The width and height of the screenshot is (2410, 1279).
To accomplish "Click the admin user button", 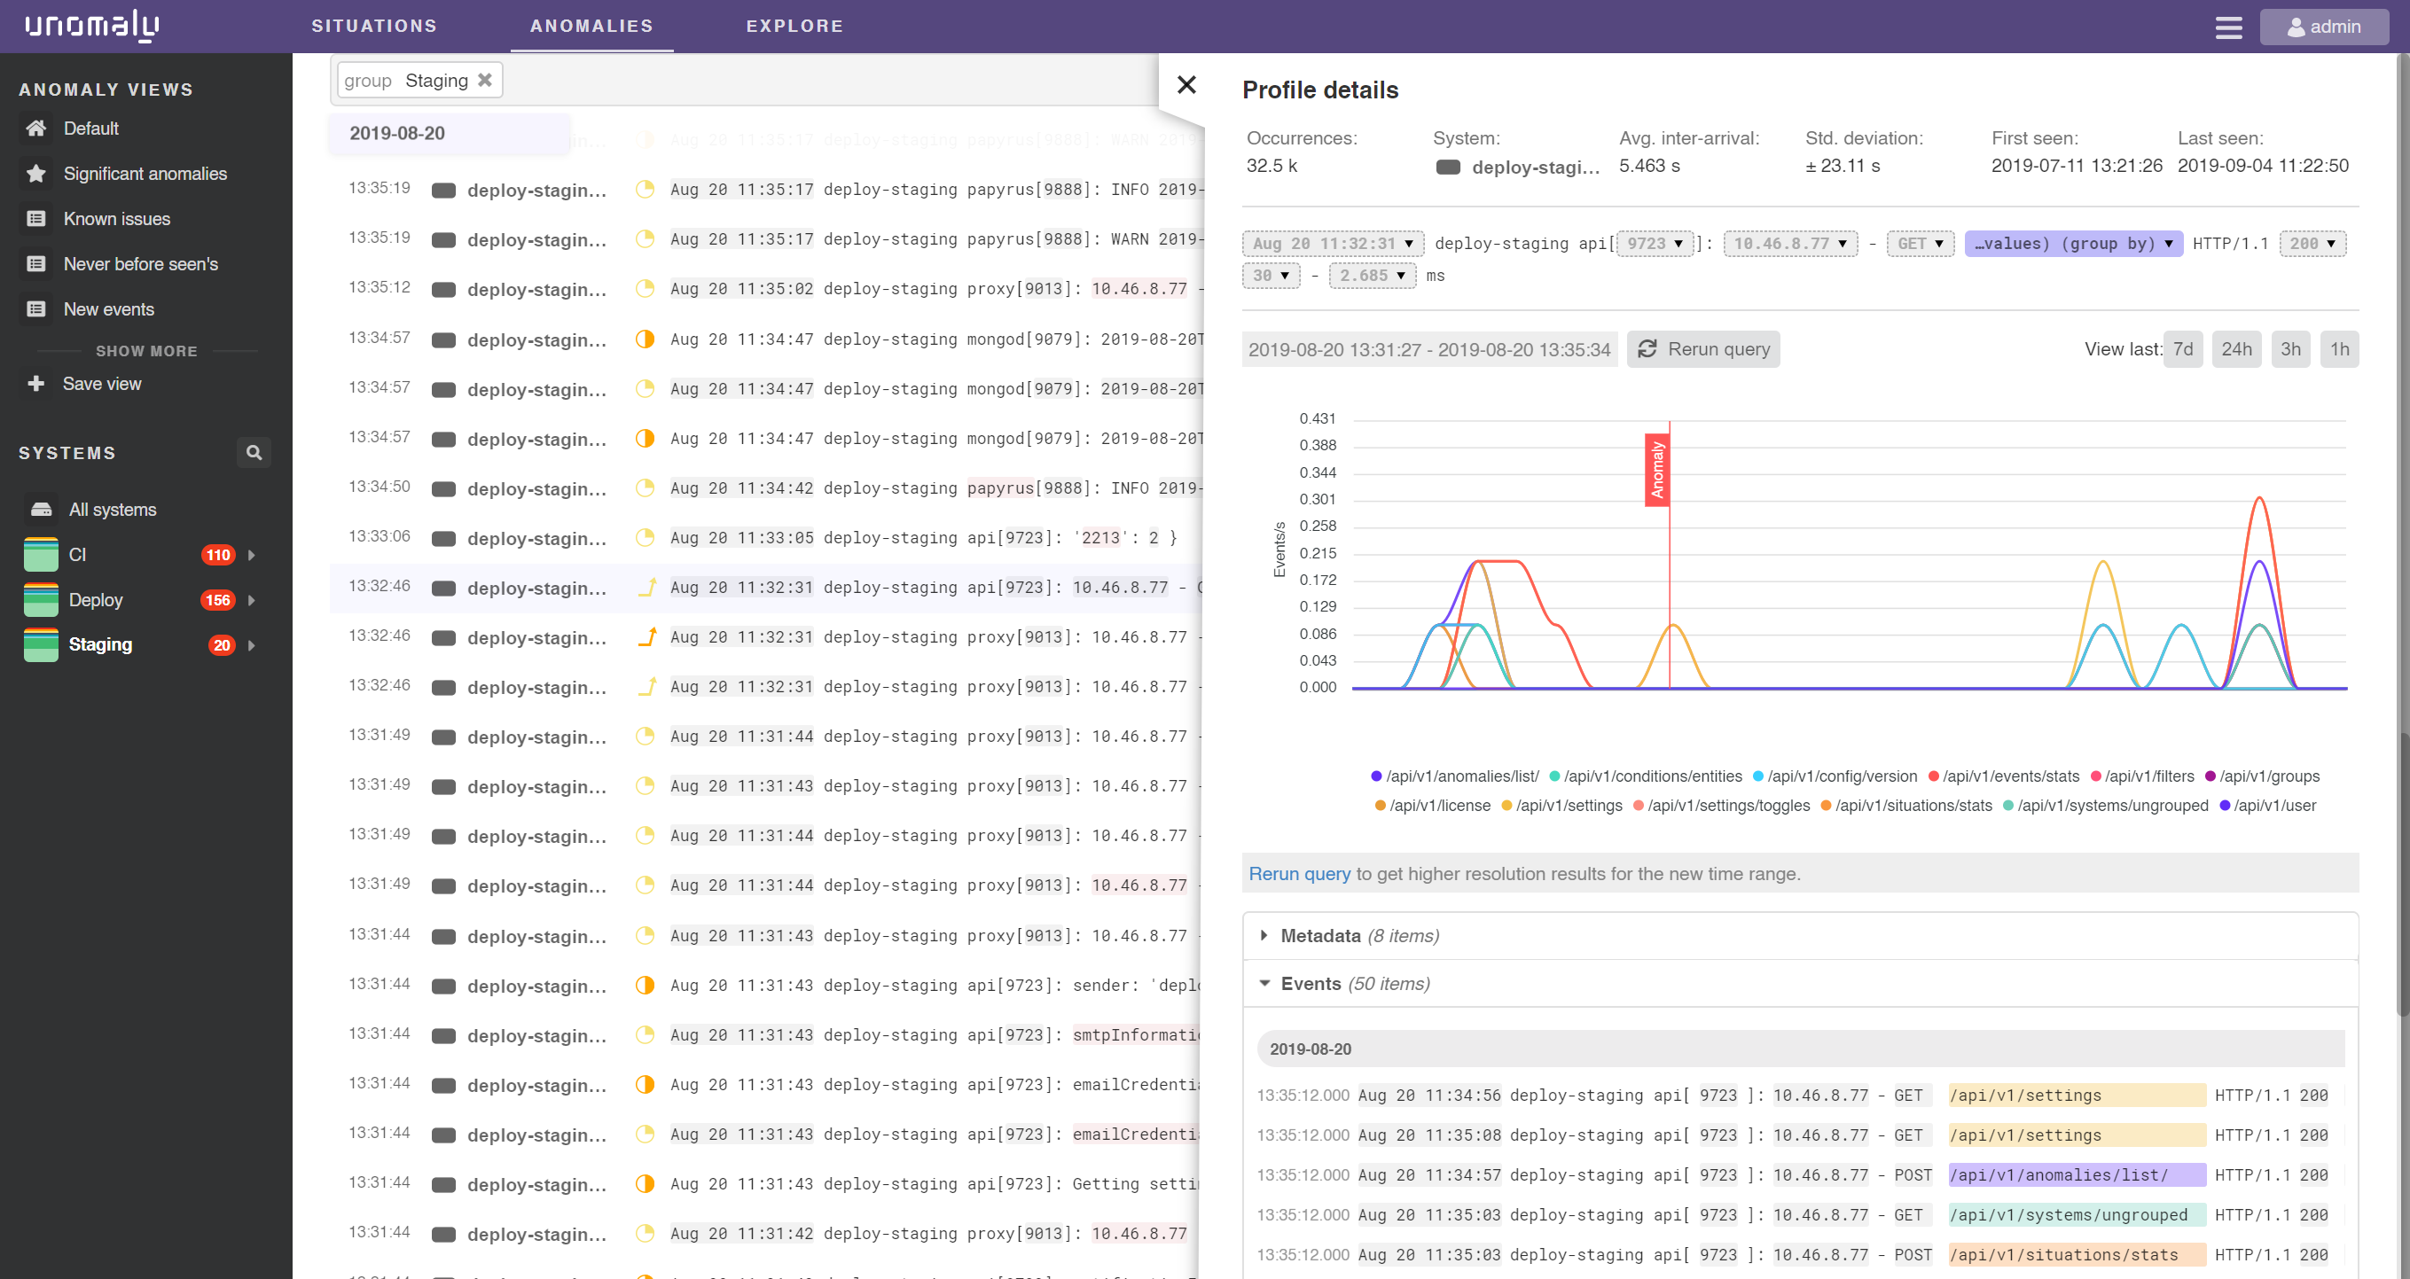I will [x=2324, y=27].
